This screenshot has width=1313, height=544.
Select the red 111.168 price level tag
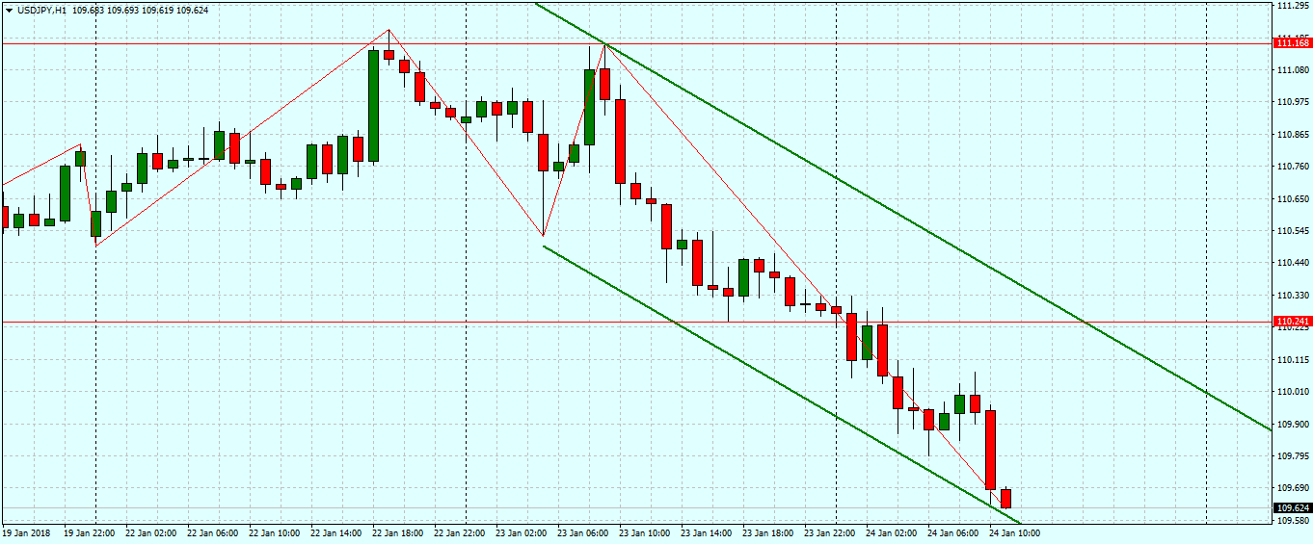[1292, 43]
